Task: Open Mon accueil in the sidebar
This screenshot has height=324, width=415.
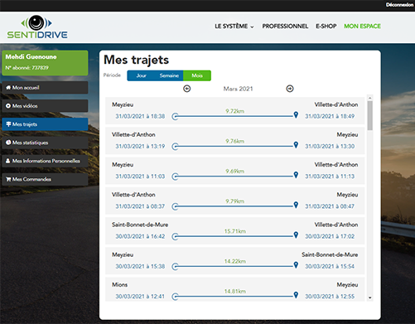Action: pyautogui.click(x=45, y=88)
